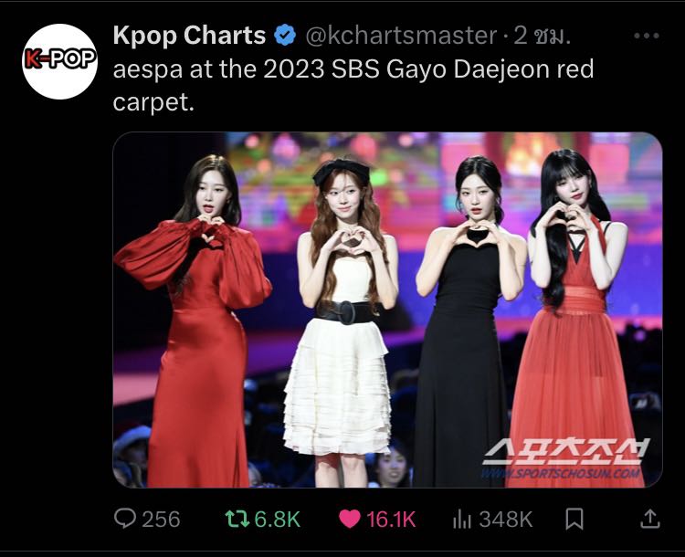Click the tweet timestamp 2 ชม.
685x557 pixels.
coord(543,36)
